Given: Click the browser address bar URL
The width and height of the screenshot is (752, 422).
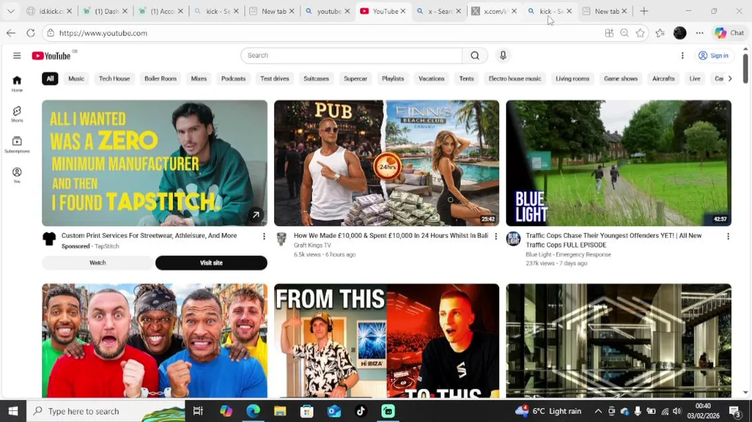Looking at the screenshot, I should point(103,33).
